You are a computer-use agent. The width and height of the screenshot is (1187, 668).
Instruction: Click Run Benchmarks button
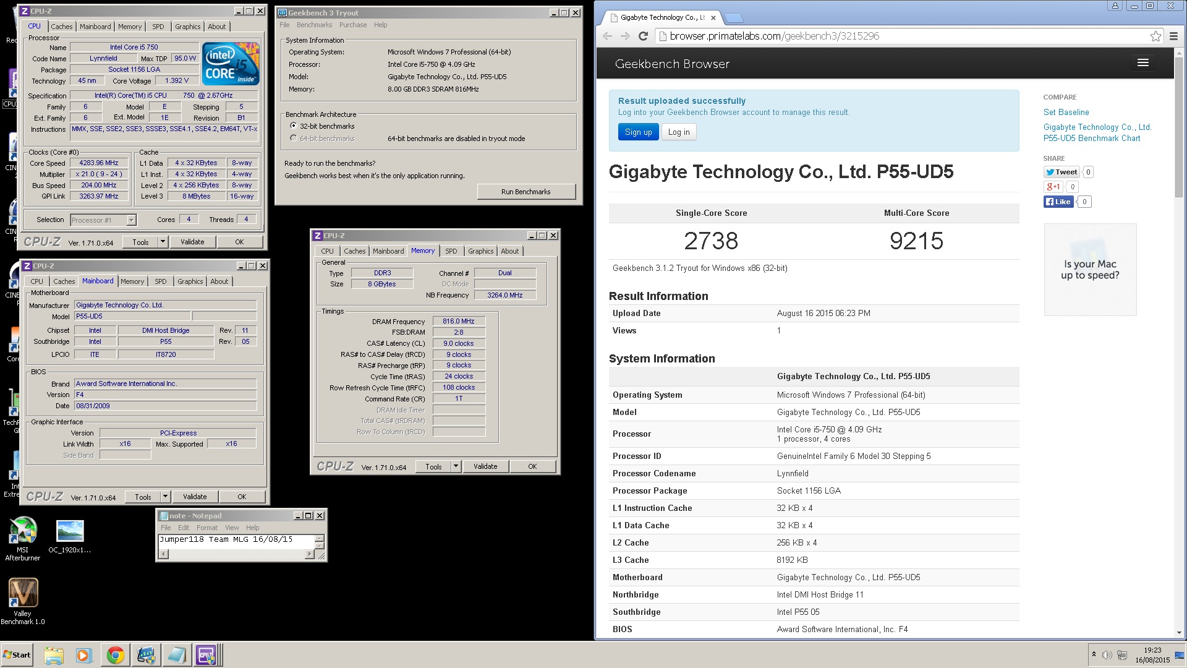click(x=526, y=192)
